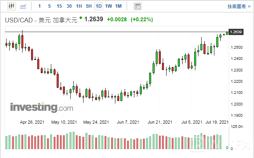
Task: Select the active 1D interval button
Action: [99, 6]
